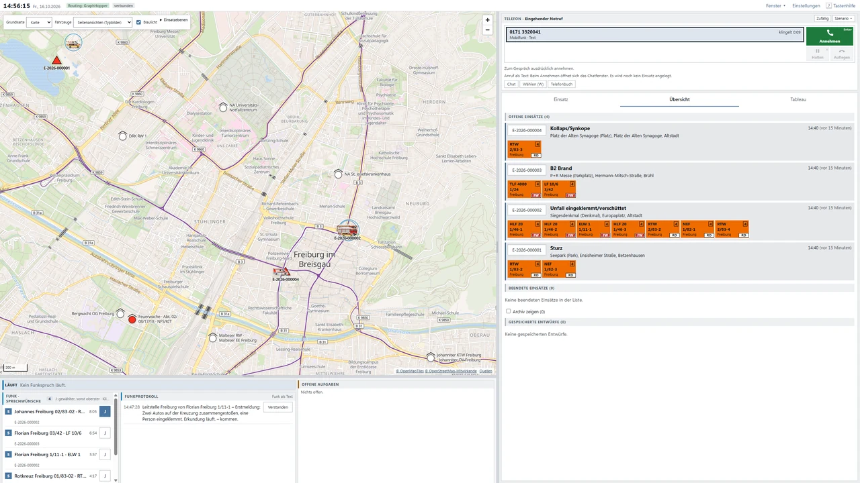Click the Wählen (W) button
The image size is (860, 483).
coord(533,84)
